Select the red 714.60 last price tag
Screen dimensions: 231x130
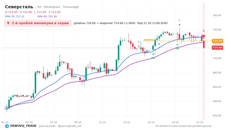point(217,48)
